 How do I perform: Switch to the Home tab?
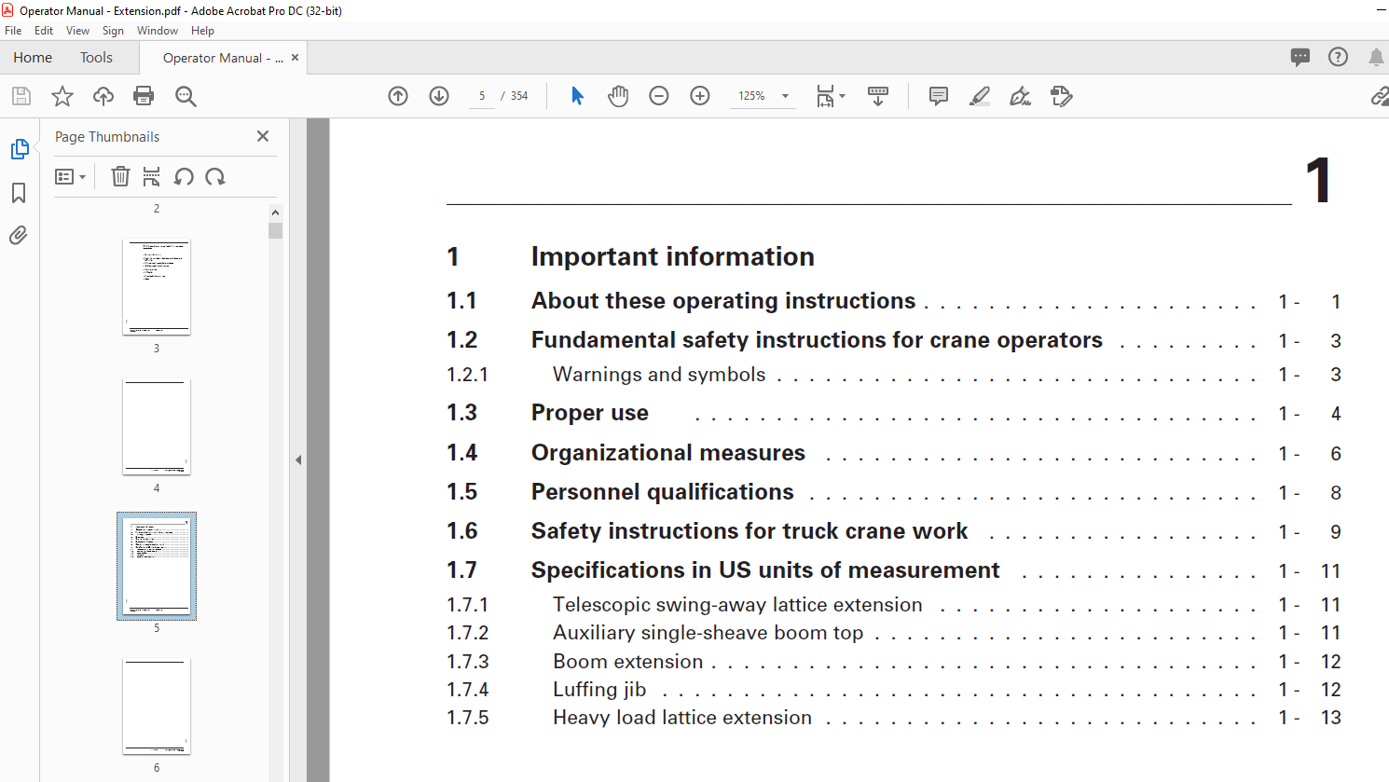[x=33, y=57]
